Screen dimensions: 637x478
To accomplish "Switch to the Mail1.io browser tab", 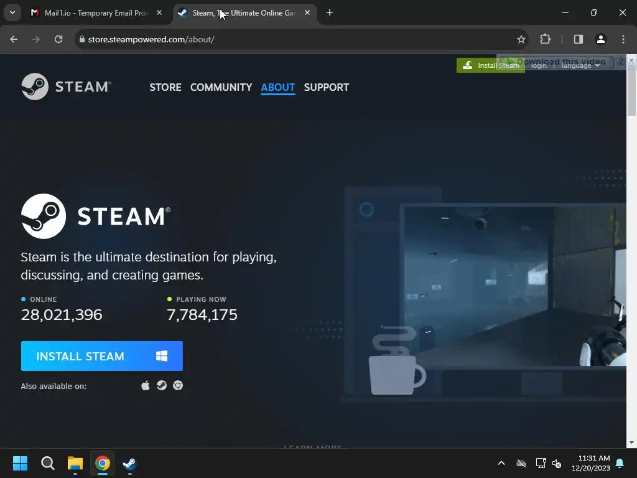I will tap(96, 13).
